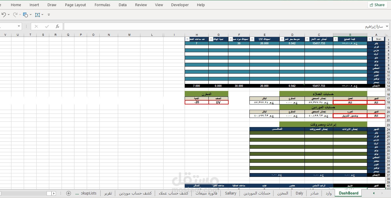Open the Help ribbon tab
The height and width of the screenshot is (198, 391).
[201, 5]
